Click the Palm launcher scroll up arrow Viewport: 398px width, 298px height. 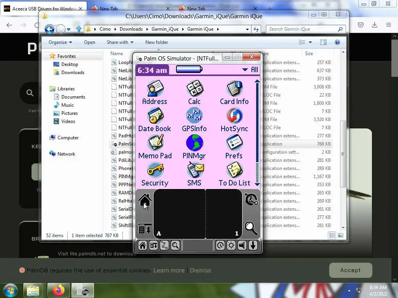257,81
